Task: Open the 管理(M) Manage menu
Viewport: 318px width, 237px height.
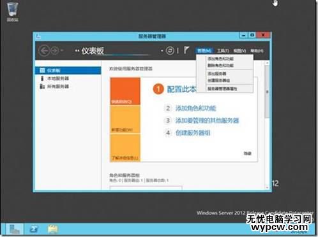Action: point(204,50)
